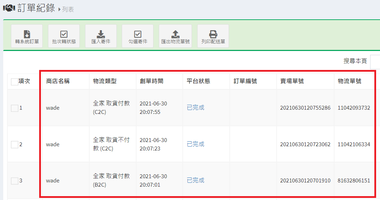Viewport: 380px width, 200px height.
Task: Click the 物流類型 column header
Action: pyautogui.click(x=105, y=81)
